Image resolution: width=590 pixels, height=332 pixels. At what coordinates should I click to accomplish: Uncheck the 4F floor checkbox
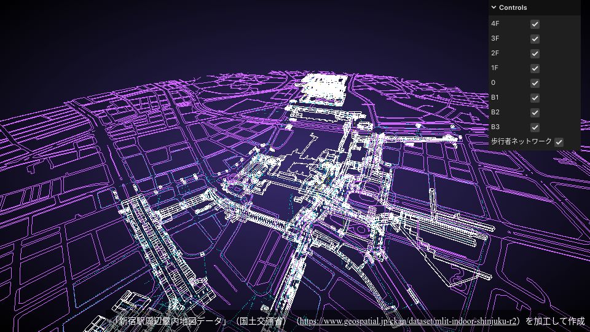[535, 24]
